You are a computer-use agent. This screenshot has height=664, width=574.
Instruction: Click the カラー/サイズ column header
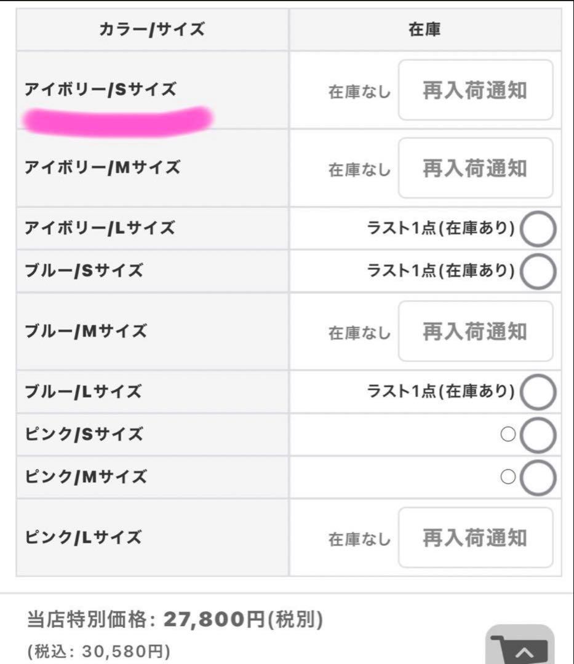tap(152, 30)
